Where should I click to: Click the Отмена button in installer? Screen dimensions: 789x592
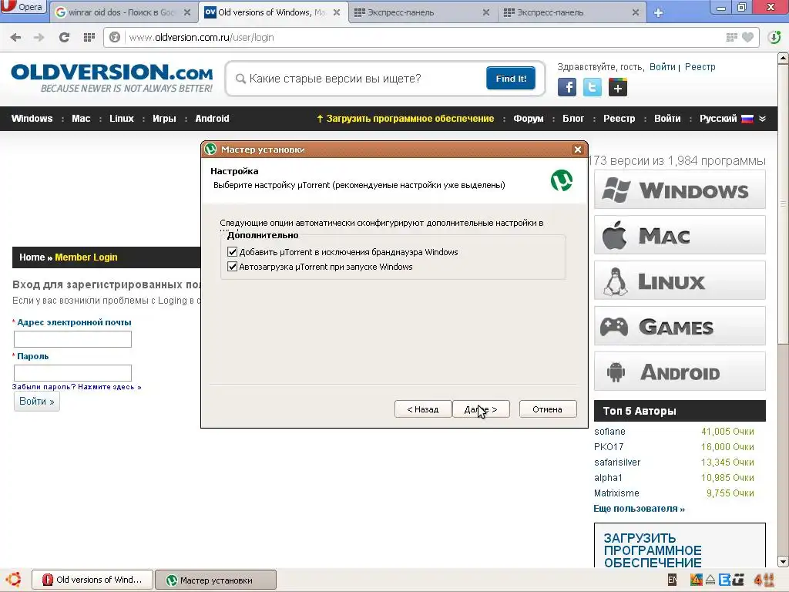pos(548,409)
